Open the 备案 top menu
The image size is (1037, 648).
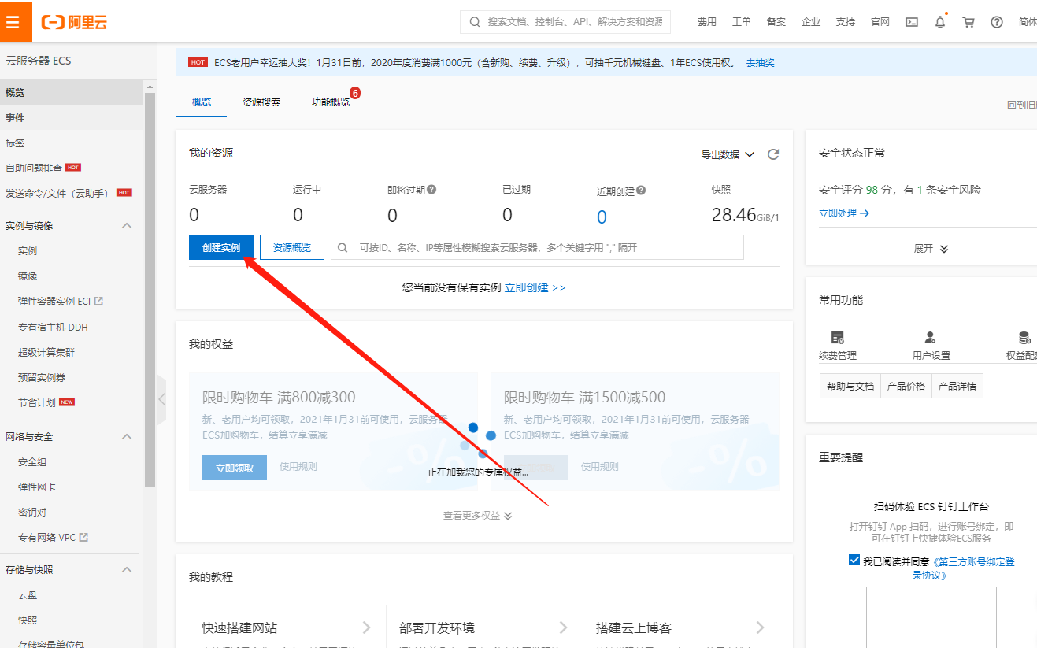coord(776,22)
